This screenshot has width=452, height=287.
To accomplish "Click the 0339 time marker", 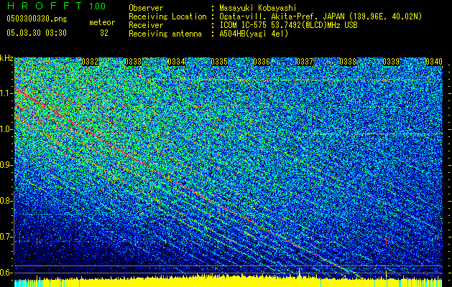I will tap(391, 62).
